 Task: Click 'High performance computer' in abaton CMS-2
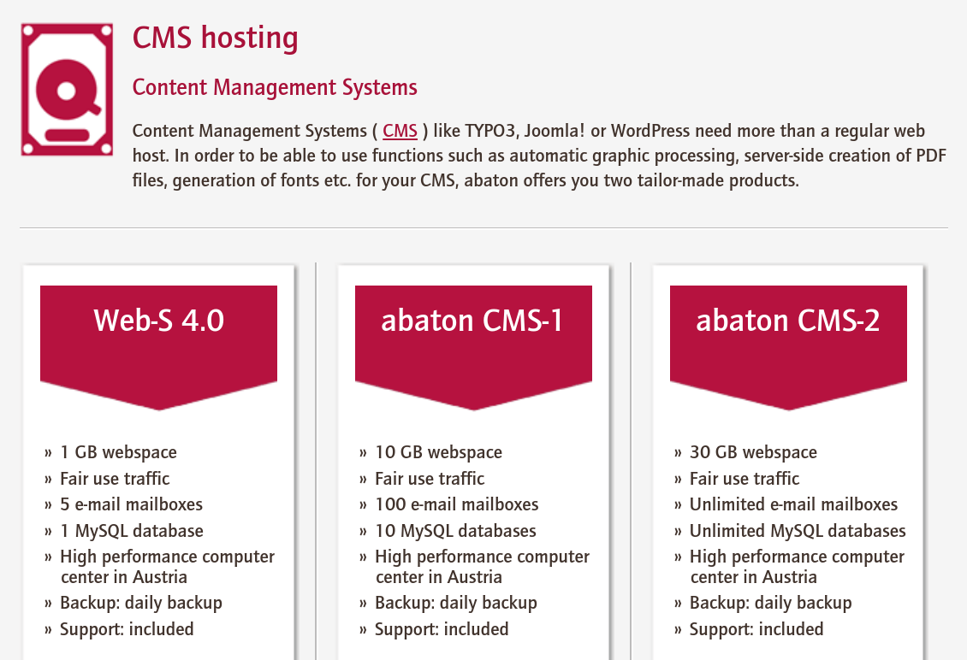pyautogui.click(x=797, y=557)
